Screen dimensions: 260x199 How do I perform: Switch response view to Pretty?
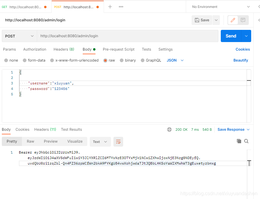tap(12, 141)
